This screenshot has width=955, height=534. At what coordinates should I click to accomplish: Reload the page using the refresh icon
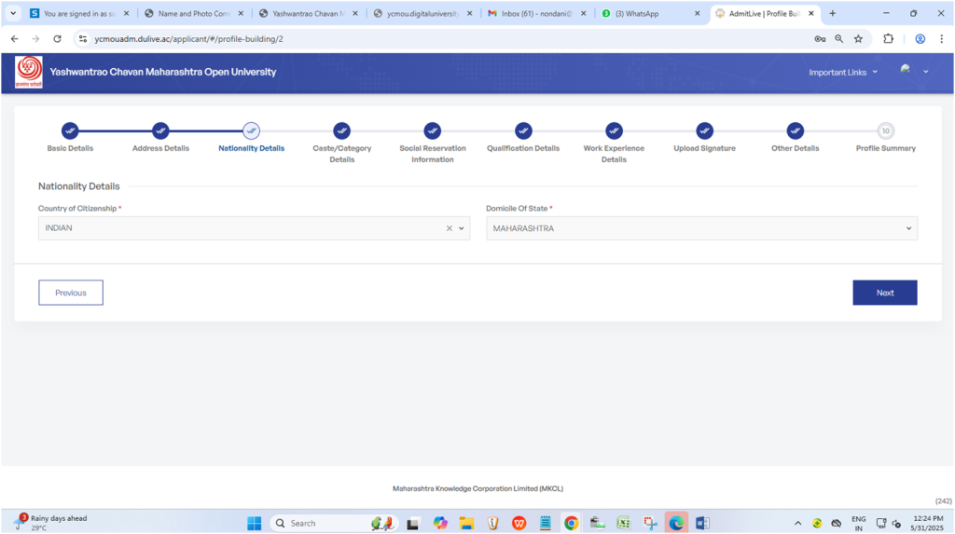(x=57, y=39)
